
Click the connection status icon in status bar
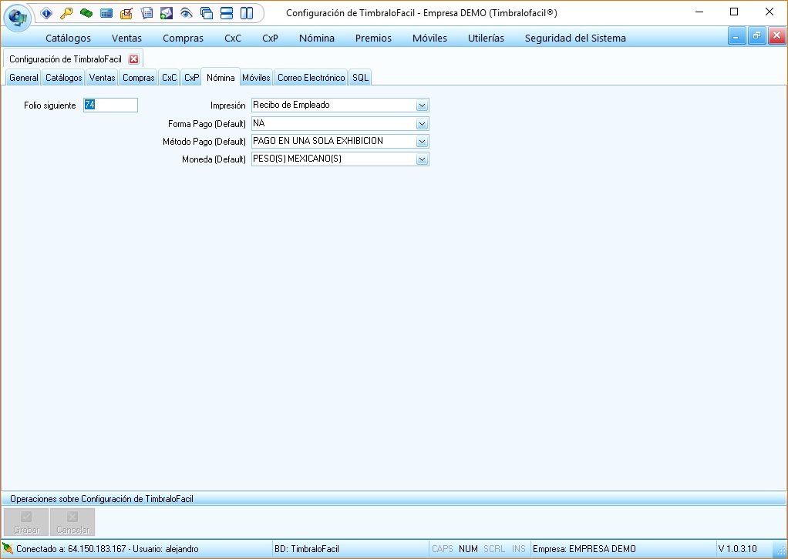click(8, 548)
